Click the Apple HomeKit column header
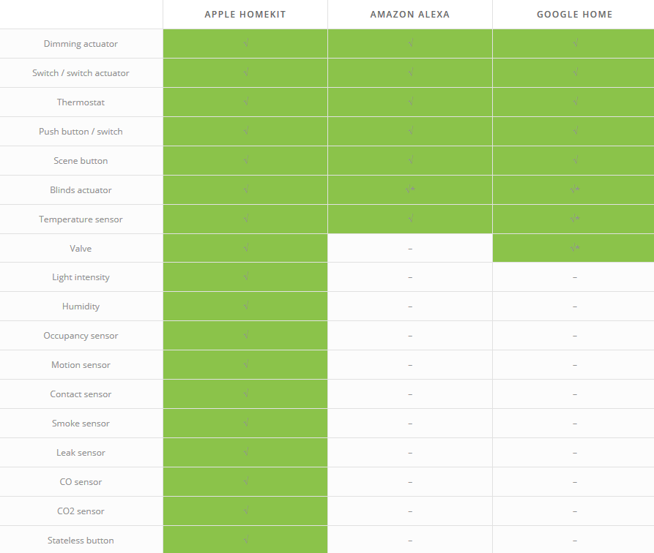 (245, 15)
